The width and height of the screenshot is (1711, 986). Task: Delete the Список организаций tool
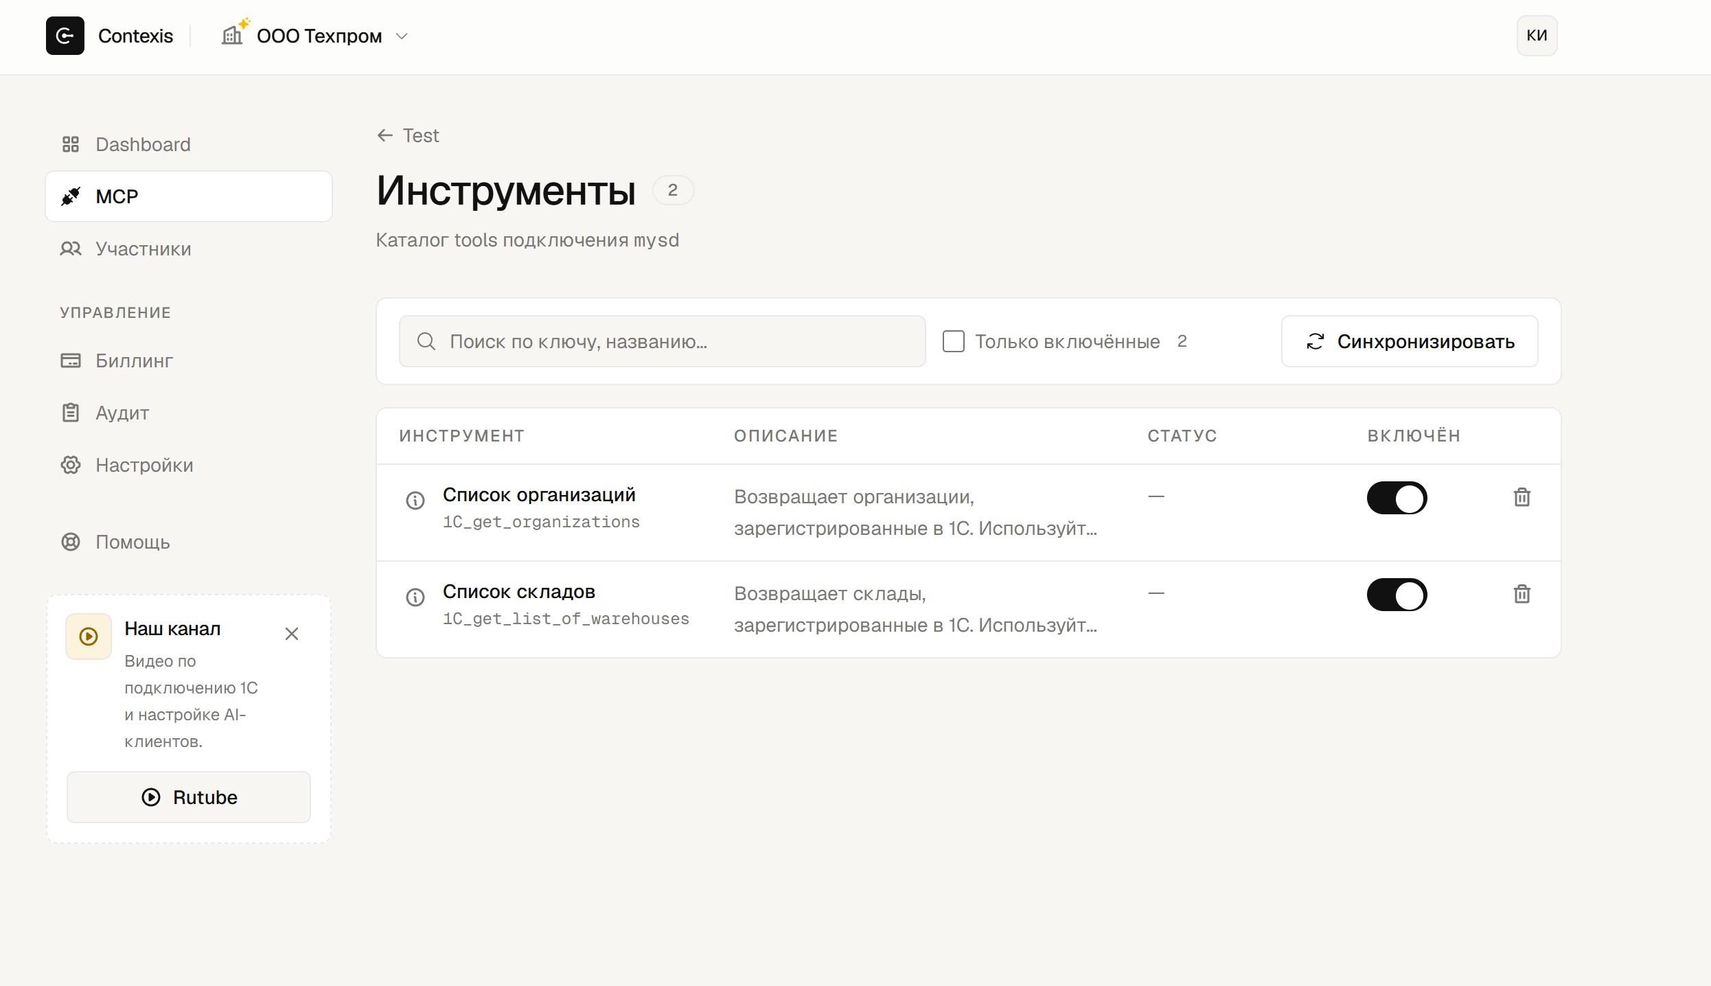click(x=1521, y=497)
